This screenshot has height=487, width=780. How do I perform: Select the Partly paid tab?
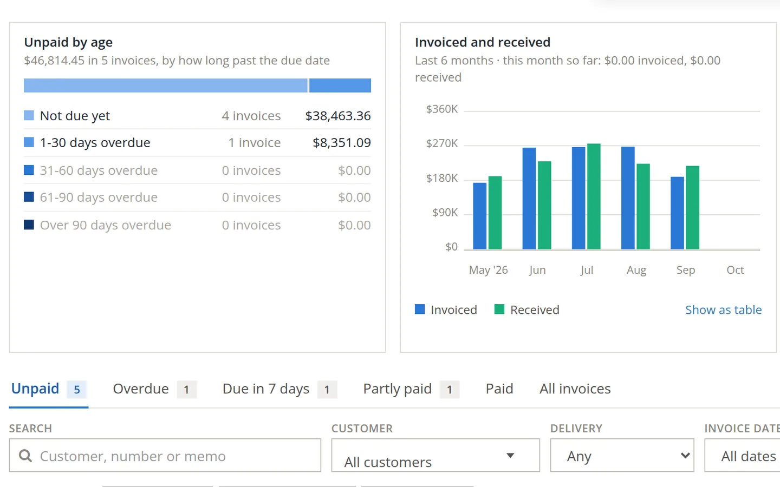(411, 389)
